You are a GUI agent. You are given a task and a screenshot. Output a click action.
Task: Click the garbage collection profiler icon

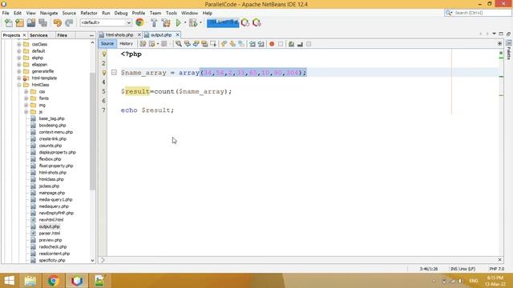(x=245, y=23)
